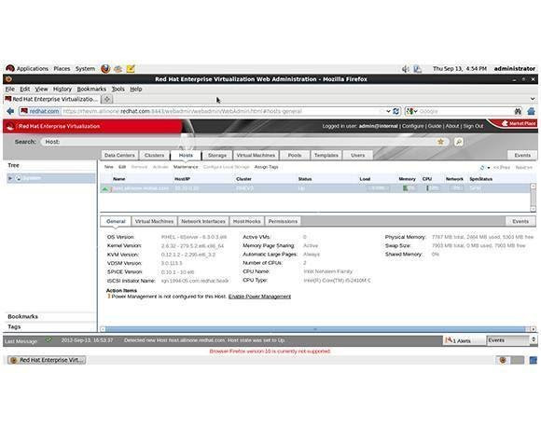The width and height of the screenshot is (541, 429).
Task: Click Enable Power Management link
Action: 259,297
